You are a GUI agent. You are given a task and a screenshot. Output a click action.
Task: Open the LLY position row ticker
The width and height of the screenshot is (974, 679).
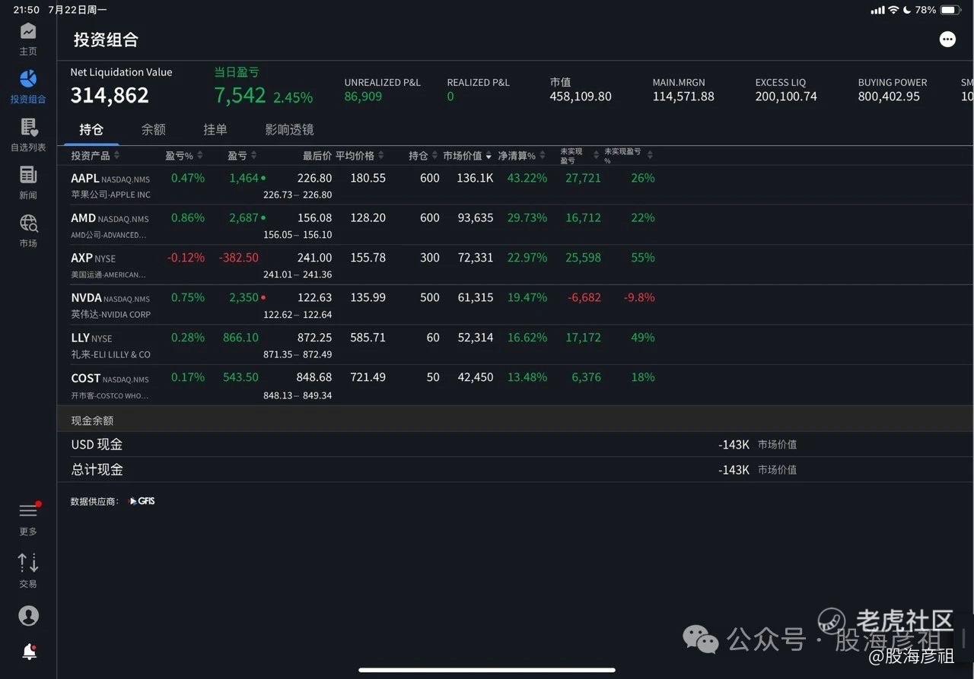click(x=80, y=338)
